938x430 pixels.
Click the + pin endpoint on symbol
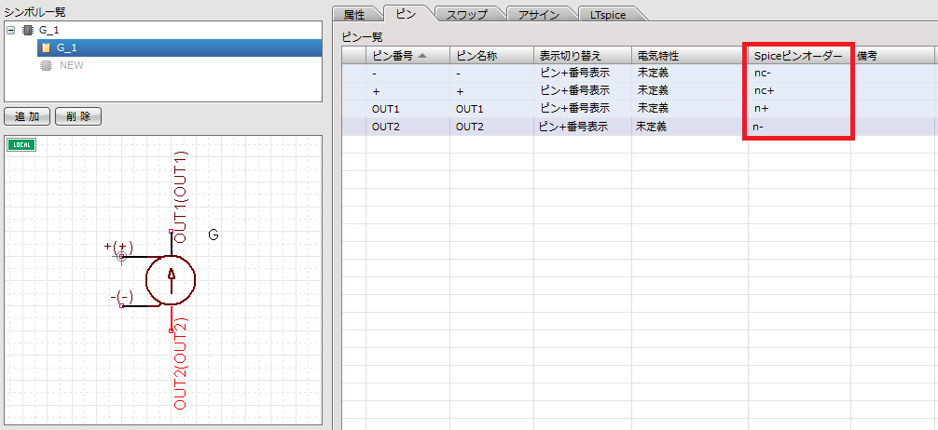coord(121,256)
